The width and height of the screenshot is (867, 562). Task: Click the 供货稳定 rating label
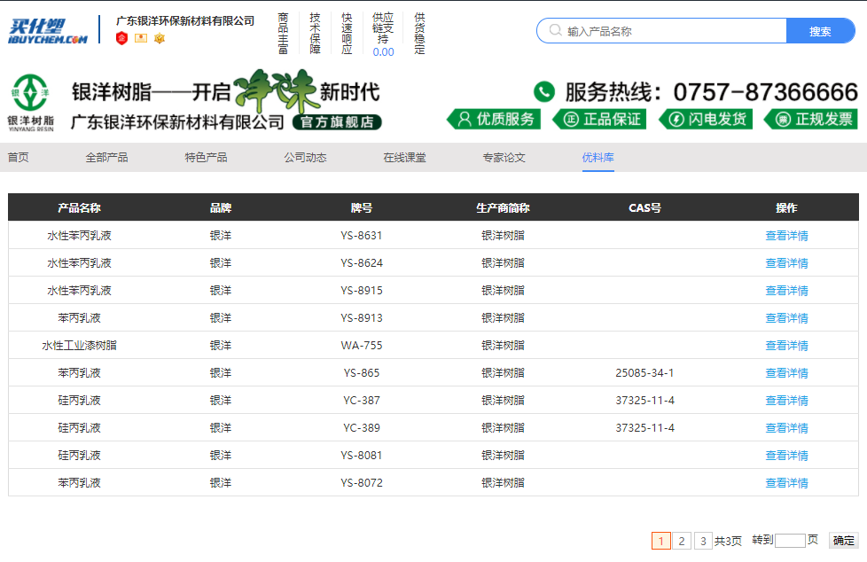419,33
